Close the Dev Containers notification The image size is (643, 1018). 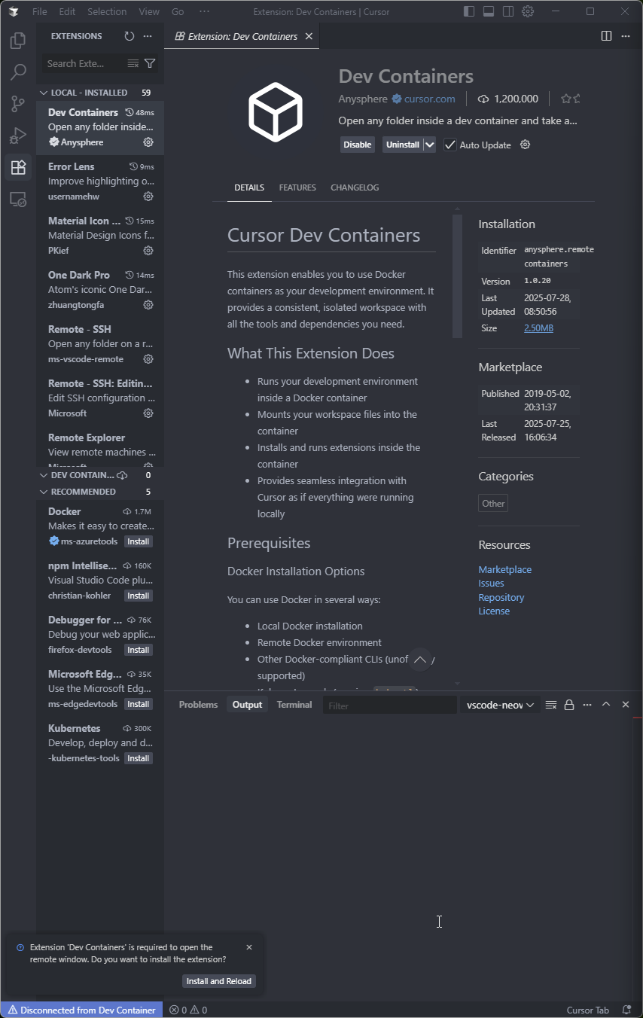(x=249, y=947)
